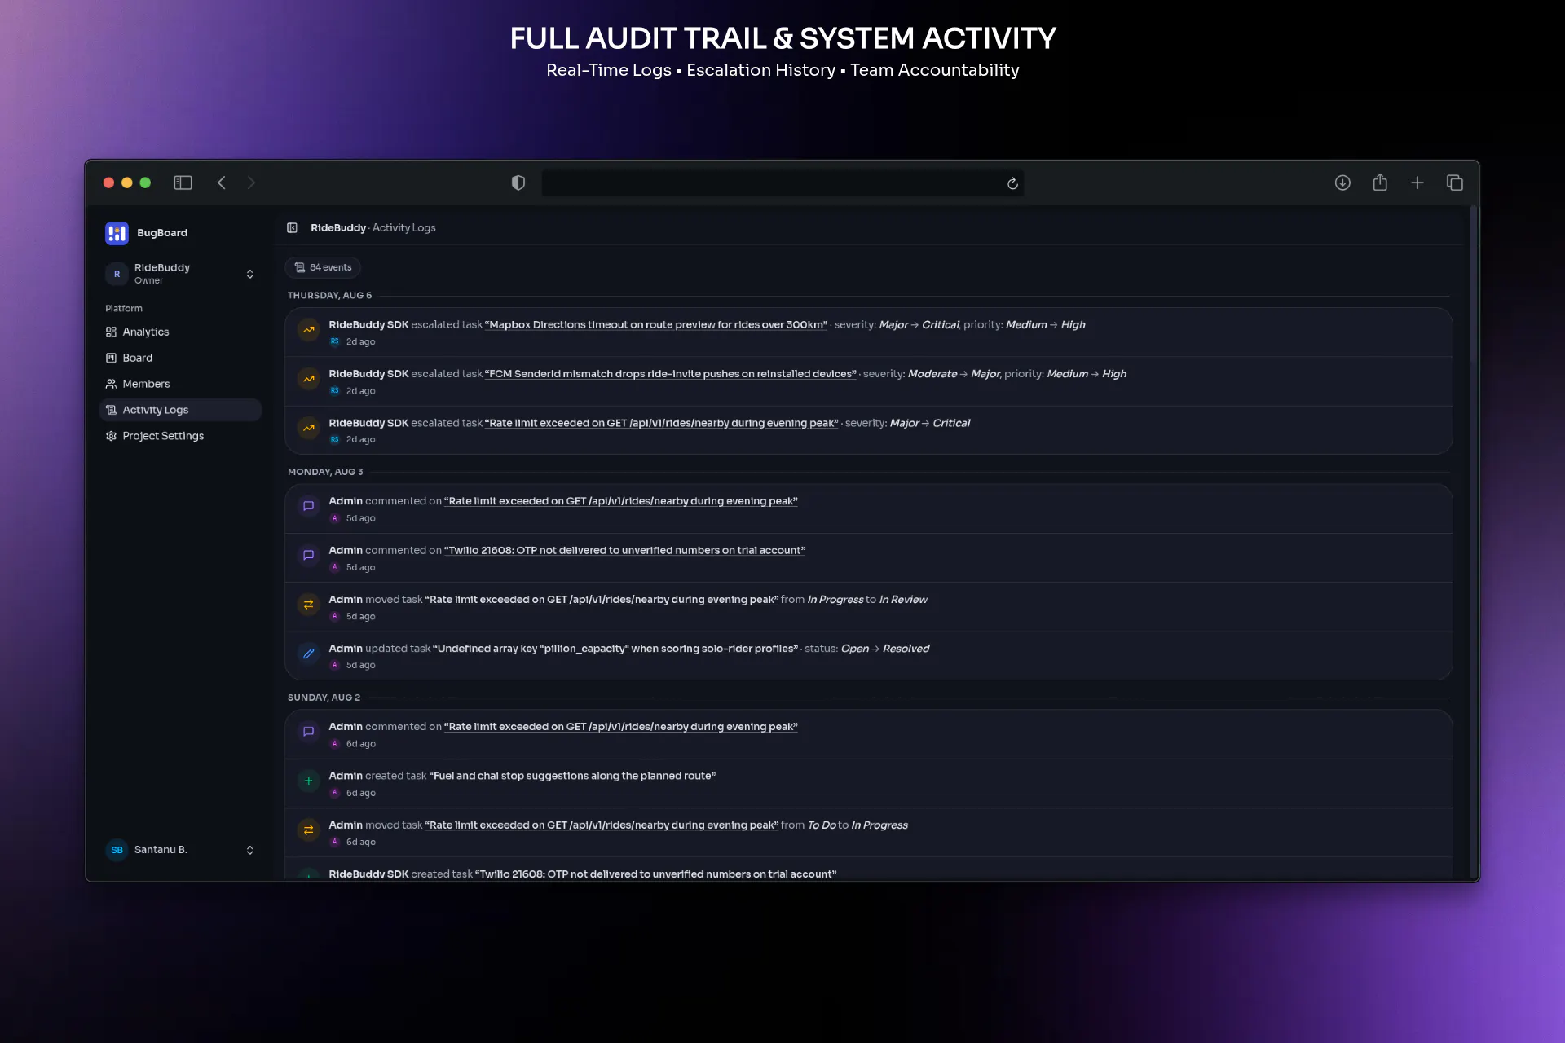The image size is (1565, 1043).
Task: Open the Fuel and chai stop suggestions task
Action: click(572, 776)
